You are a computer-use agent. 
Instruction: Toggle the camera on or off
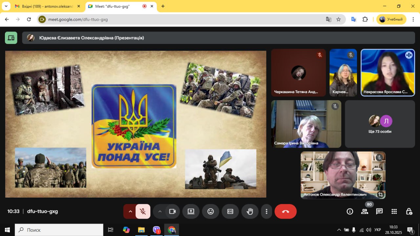click(x=172, y=211)
